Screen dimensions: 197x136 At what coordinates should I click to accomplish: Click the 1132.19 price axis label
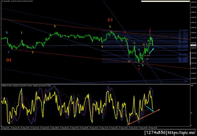coord(193,22)
